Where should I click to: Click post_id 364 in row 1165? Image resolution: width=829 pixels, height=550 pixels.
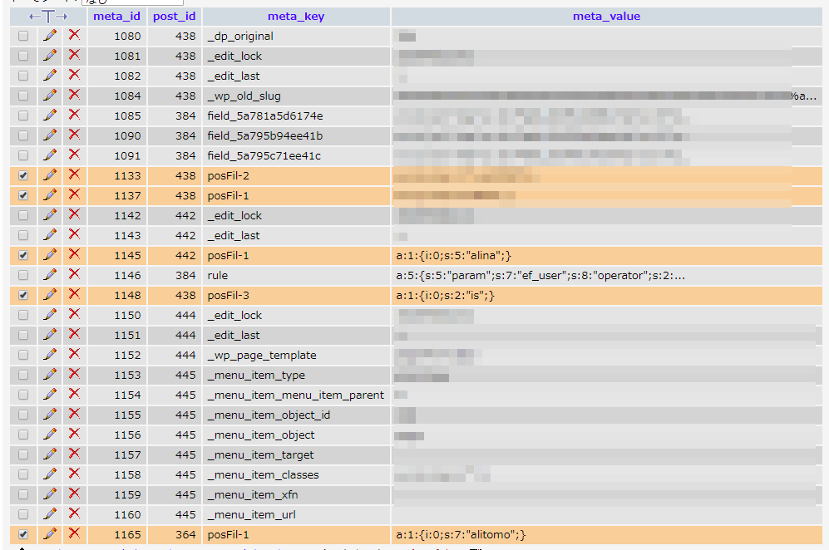(x=185, y=535)
